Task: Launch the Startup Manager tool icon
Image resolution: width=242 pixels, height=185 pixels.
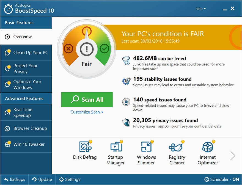Action: point(116,147)
